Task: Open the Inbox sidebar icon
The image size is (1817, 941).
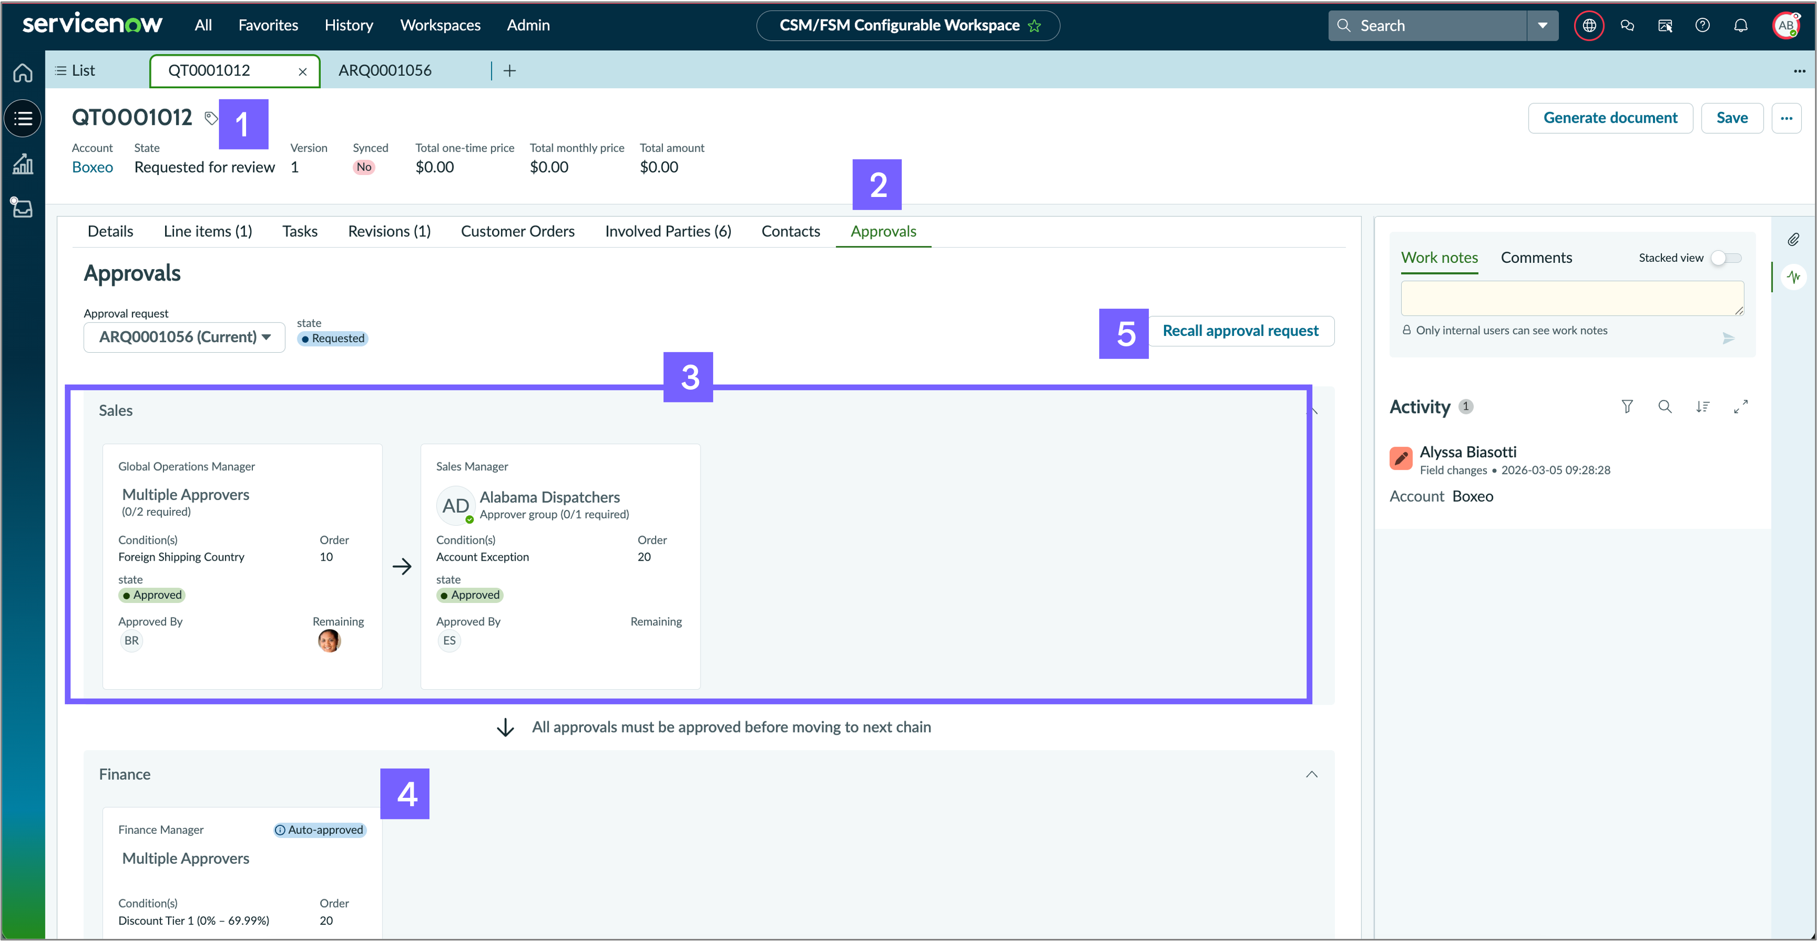Action: (x=22, y=208)
